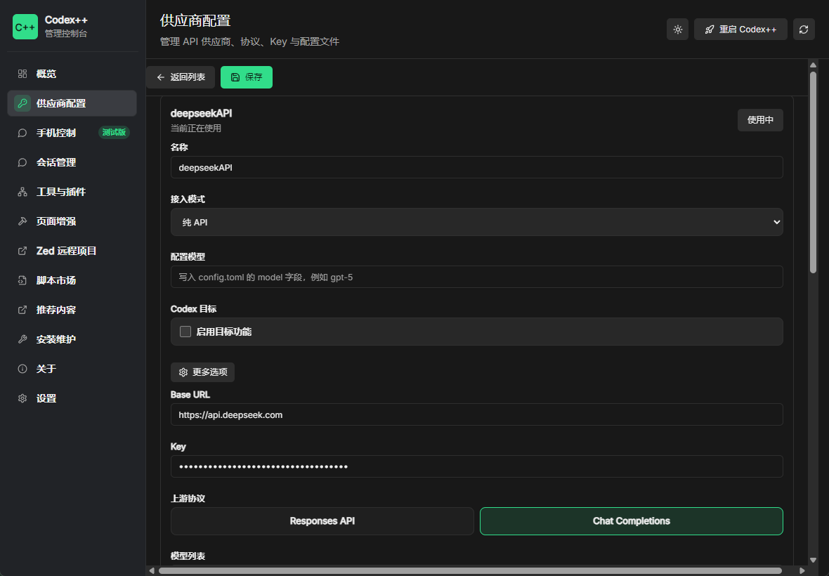This screenshot has height=576, width=829.
Task: Enable the 启用目标功能 checkbox
Action: (x=185, y=332)
